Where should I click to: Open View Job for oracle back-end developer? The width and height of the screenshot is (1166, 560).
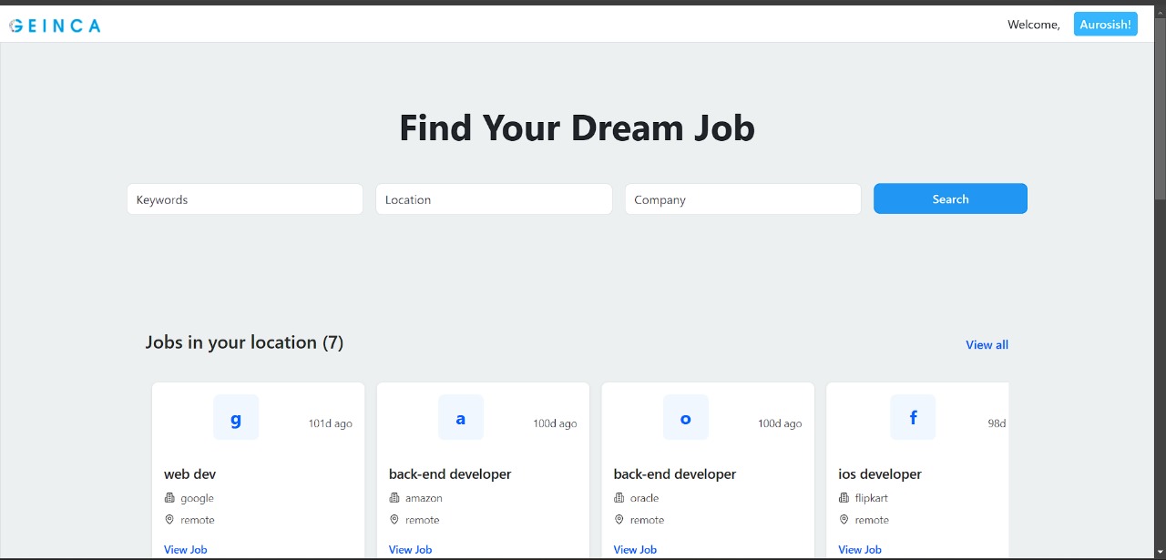point(636,549)
